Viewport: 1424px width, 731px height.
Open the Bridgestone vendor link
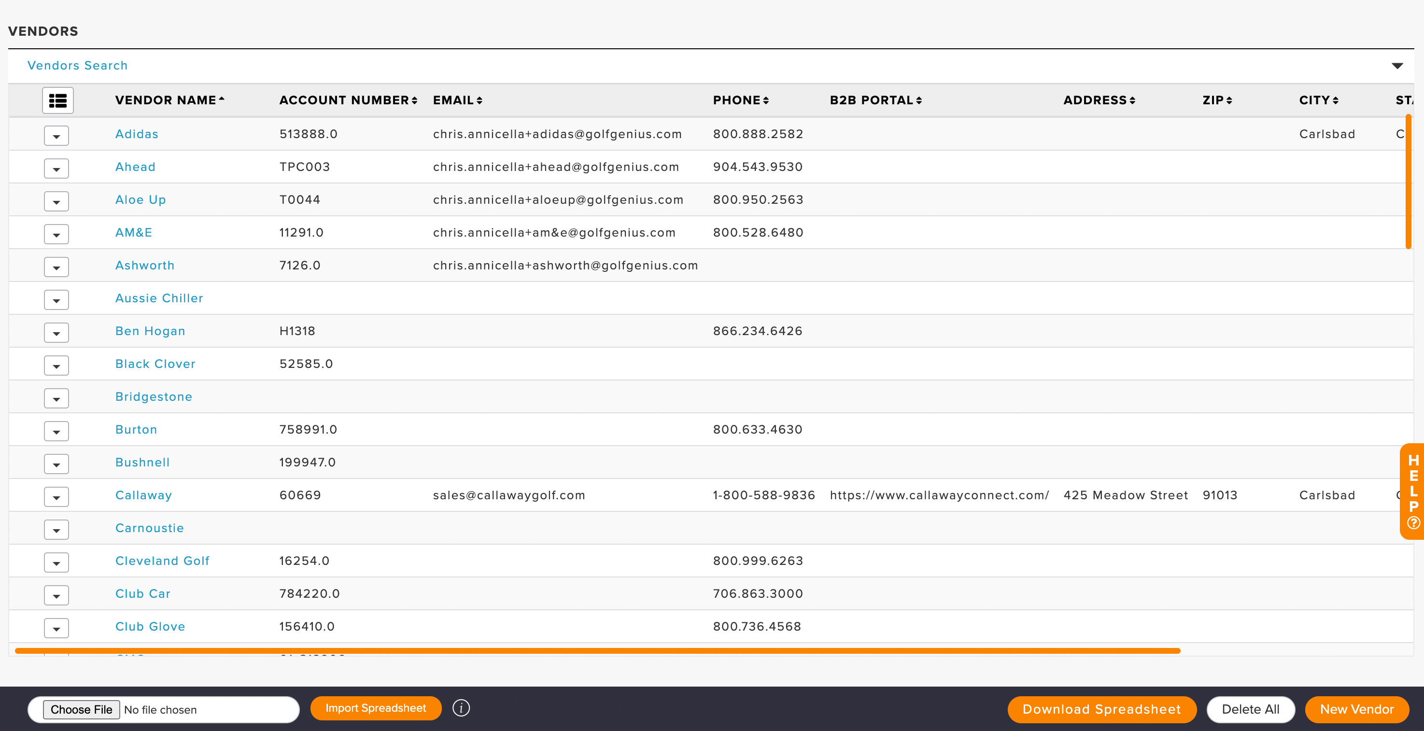coord(154,397)
